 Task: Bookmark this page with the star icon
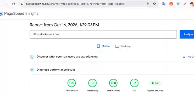click(x=154, y=4)
